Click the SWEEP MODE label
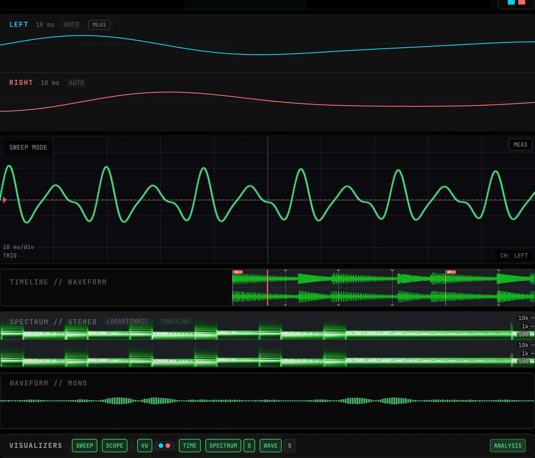The height and width of the screenshot is (458, 535). (28, 148)
